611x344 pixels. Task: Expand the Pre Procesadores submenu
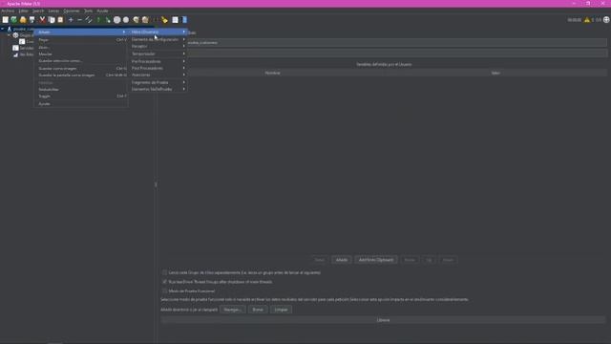[158, 61]
